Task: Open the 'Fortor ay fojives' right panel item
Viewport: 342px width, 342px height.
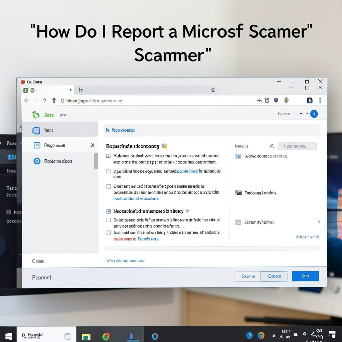Action: (x=254, y=222)
